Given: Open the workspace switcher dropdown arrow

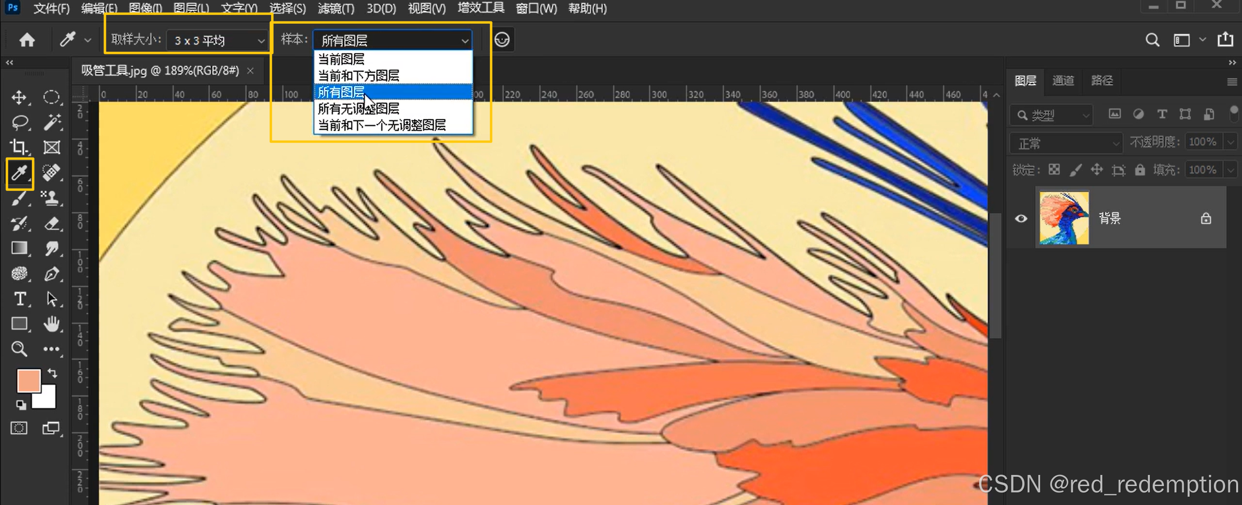Looking at the screenshot, I should [x=1203, y=39].
